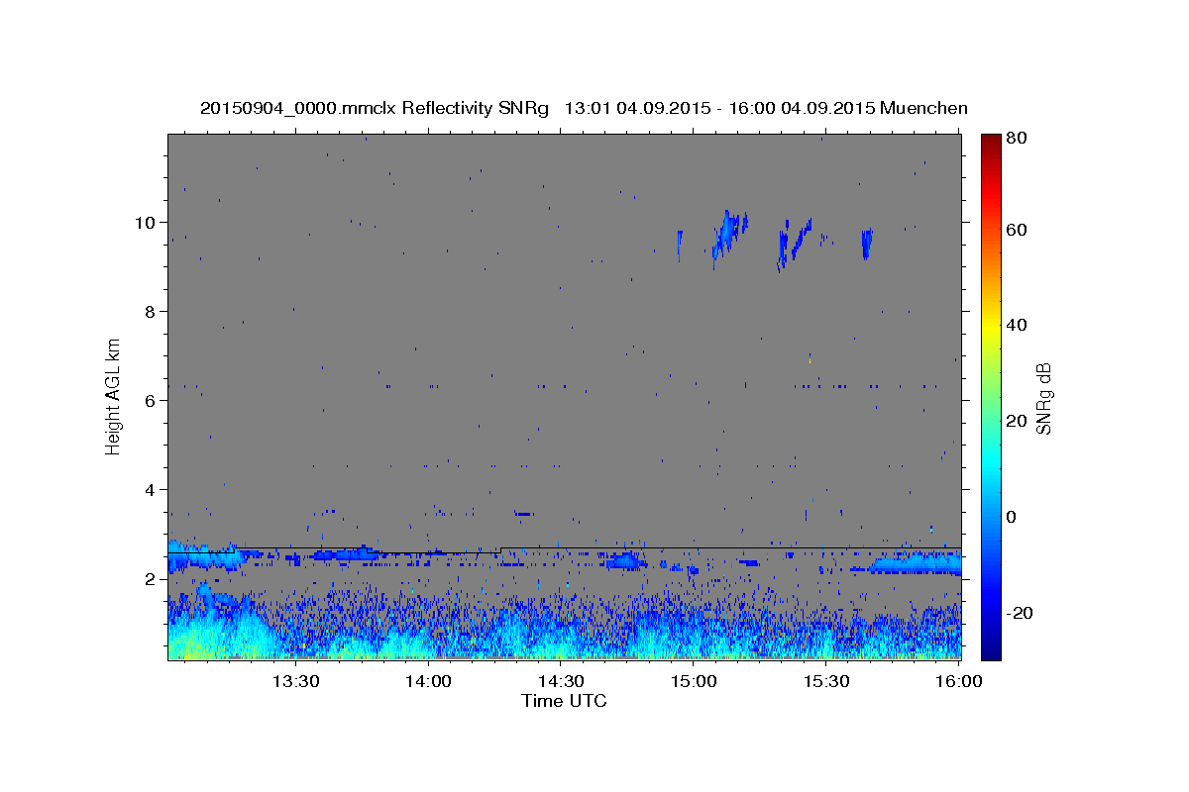Click the colorbar value 40
The height and width of the screenshot is (792, 1189).
(1019, 325)
